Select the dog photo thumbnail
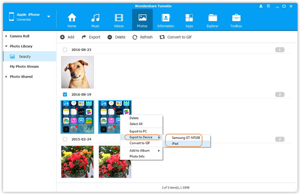301x195 pixels. pyautogui.click(x=77, y=72)
